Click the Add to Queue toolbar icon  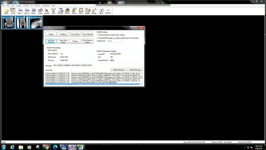(x=60, y=11)
